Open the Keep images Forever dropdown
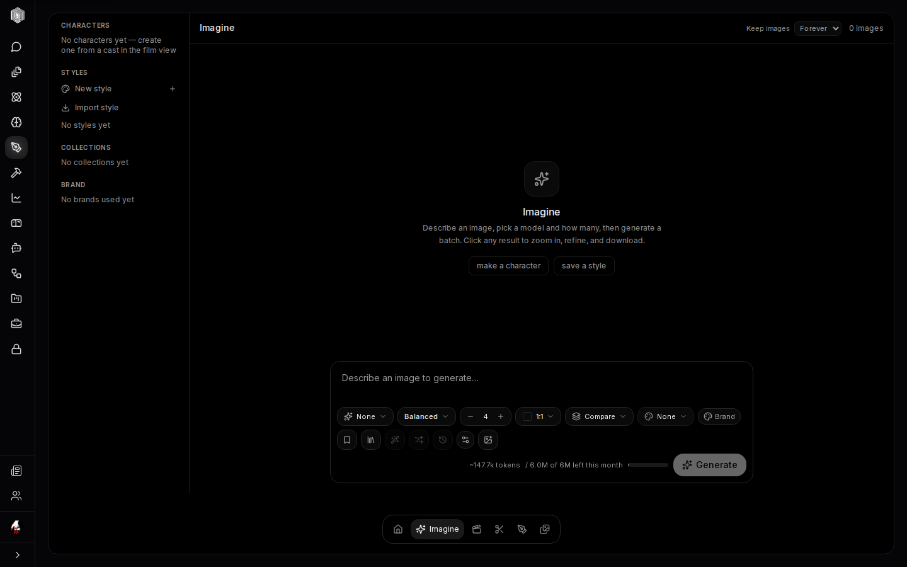Image resolution: width=907 pixels, height=567 pixels. 818,28
